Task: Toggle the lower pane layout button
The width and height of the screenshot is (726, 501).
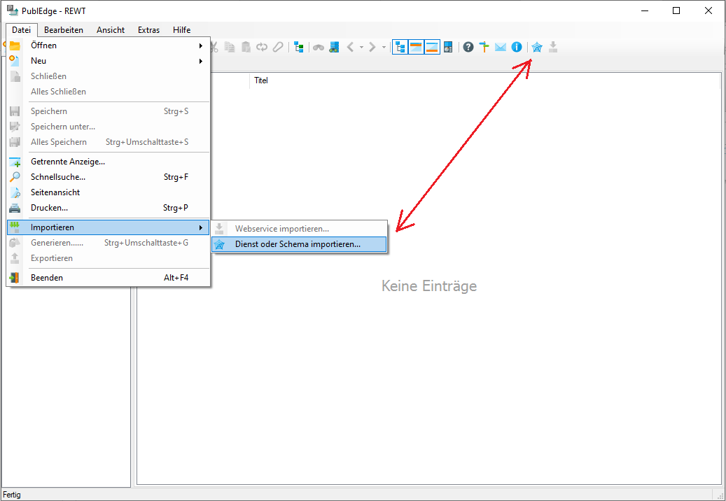Action: 432,47
